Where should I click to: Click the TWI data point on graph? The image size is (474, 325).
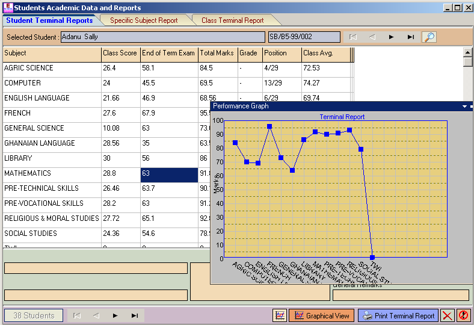click(372, 258)
